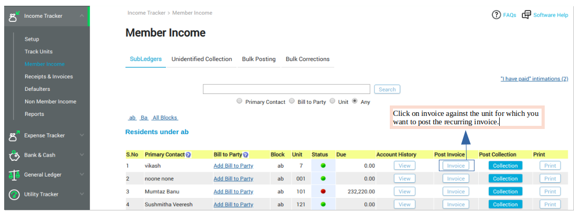View account history for Sushmitha Veeresh
574x212 pixels.
tap(404, 204)
